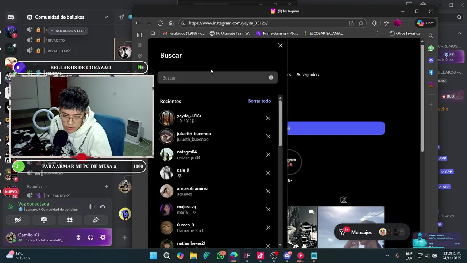The width and height of the screenshot is (467, 263).
Task: Remove majoss.vg from recent searches
Action: [x=268, y=209]
